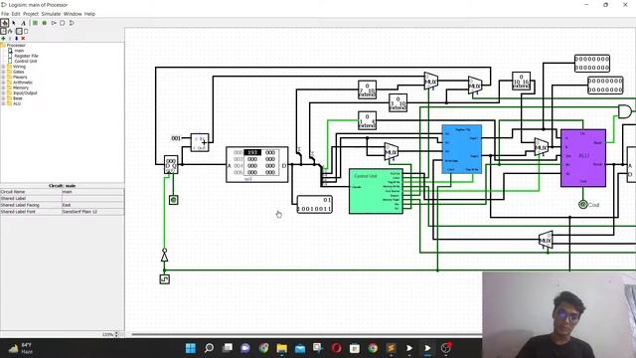The width and height of the screenshot is (636, 358).
Task: Add an input pin from the toolbar
Action: [x=36, y=23]
